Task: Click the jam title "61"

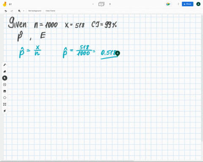Action: coord(10,4)
